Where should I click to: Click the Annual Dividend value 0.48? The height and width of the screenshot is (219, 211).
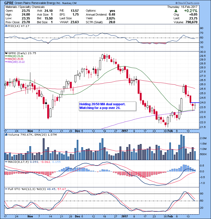pos(112,15)
